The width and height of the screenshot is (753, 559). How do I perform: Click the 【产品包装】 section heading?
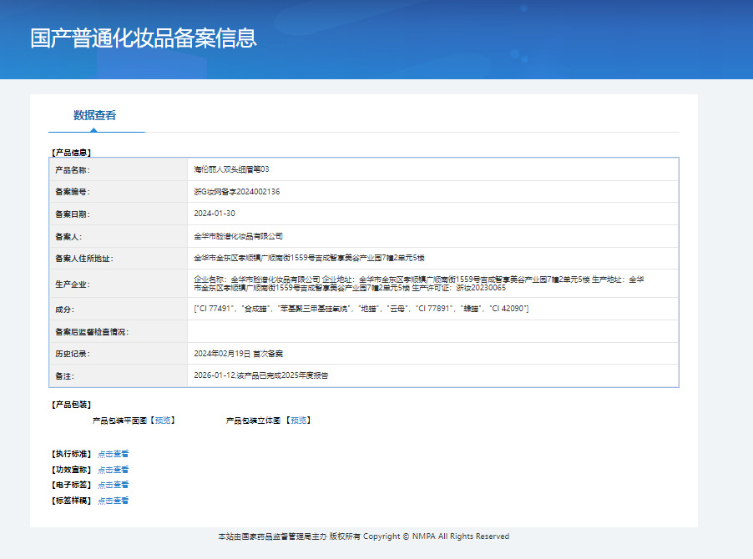click(71, 405)
